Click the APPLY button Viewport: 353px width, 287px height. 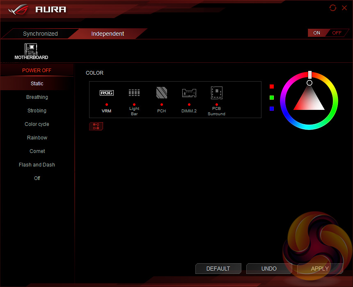click(x=320, y=269)
